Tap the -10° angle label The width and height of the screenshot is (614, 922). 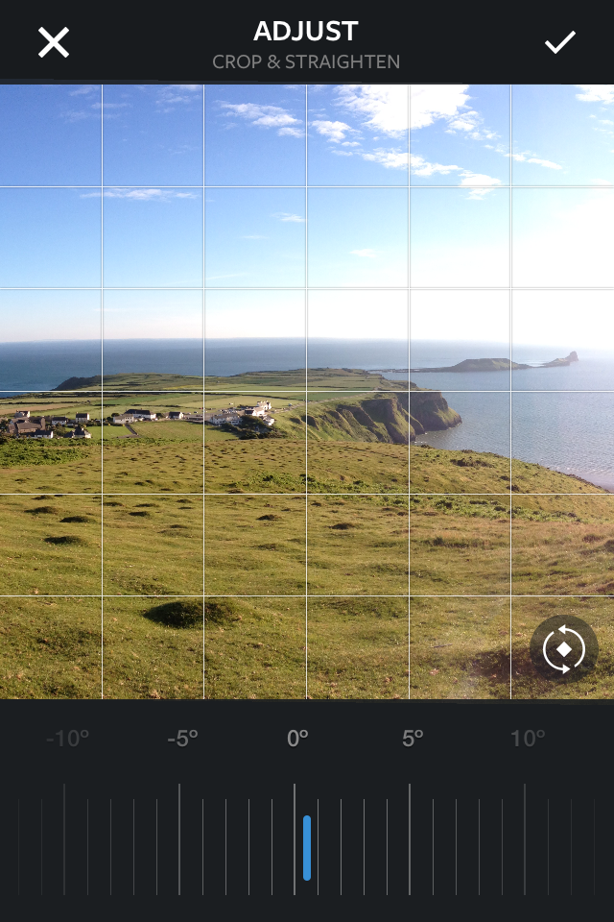(x=67, y=739)
